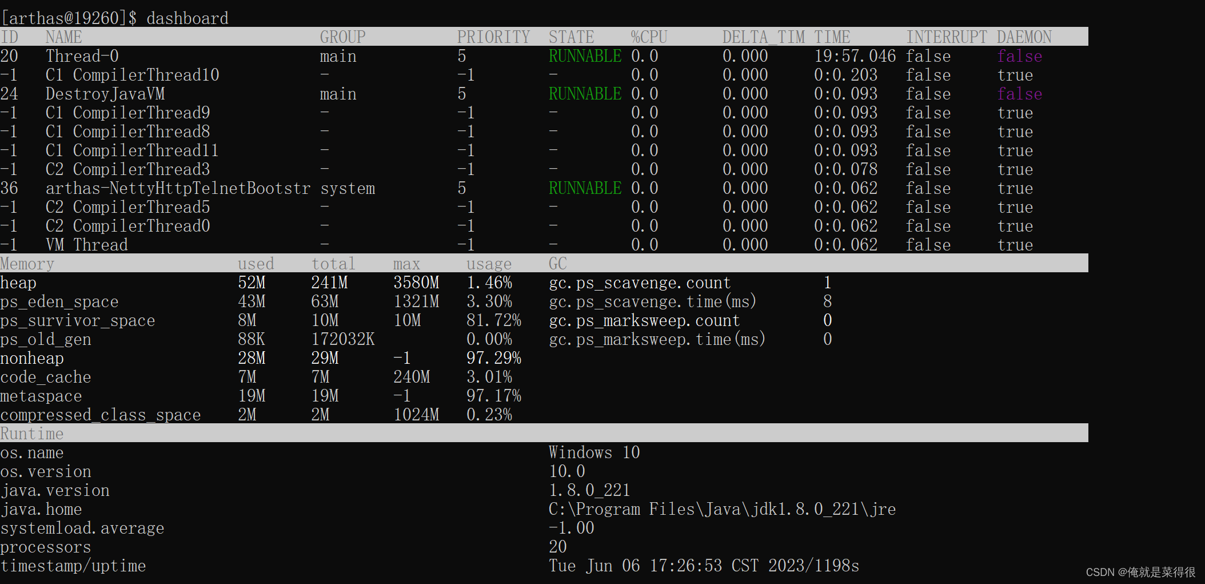Screen dimensions: 1205x584
Task: Click old gen total '172032K'
Action: 343,339
